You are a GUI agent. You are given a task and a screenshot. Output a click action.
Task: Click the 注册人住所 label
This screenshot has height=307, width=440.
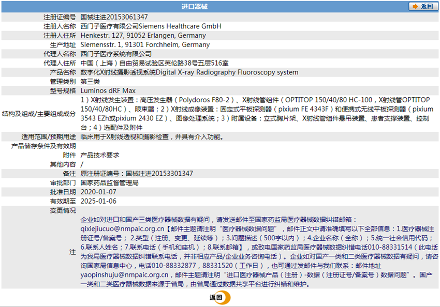pos(60,36)
